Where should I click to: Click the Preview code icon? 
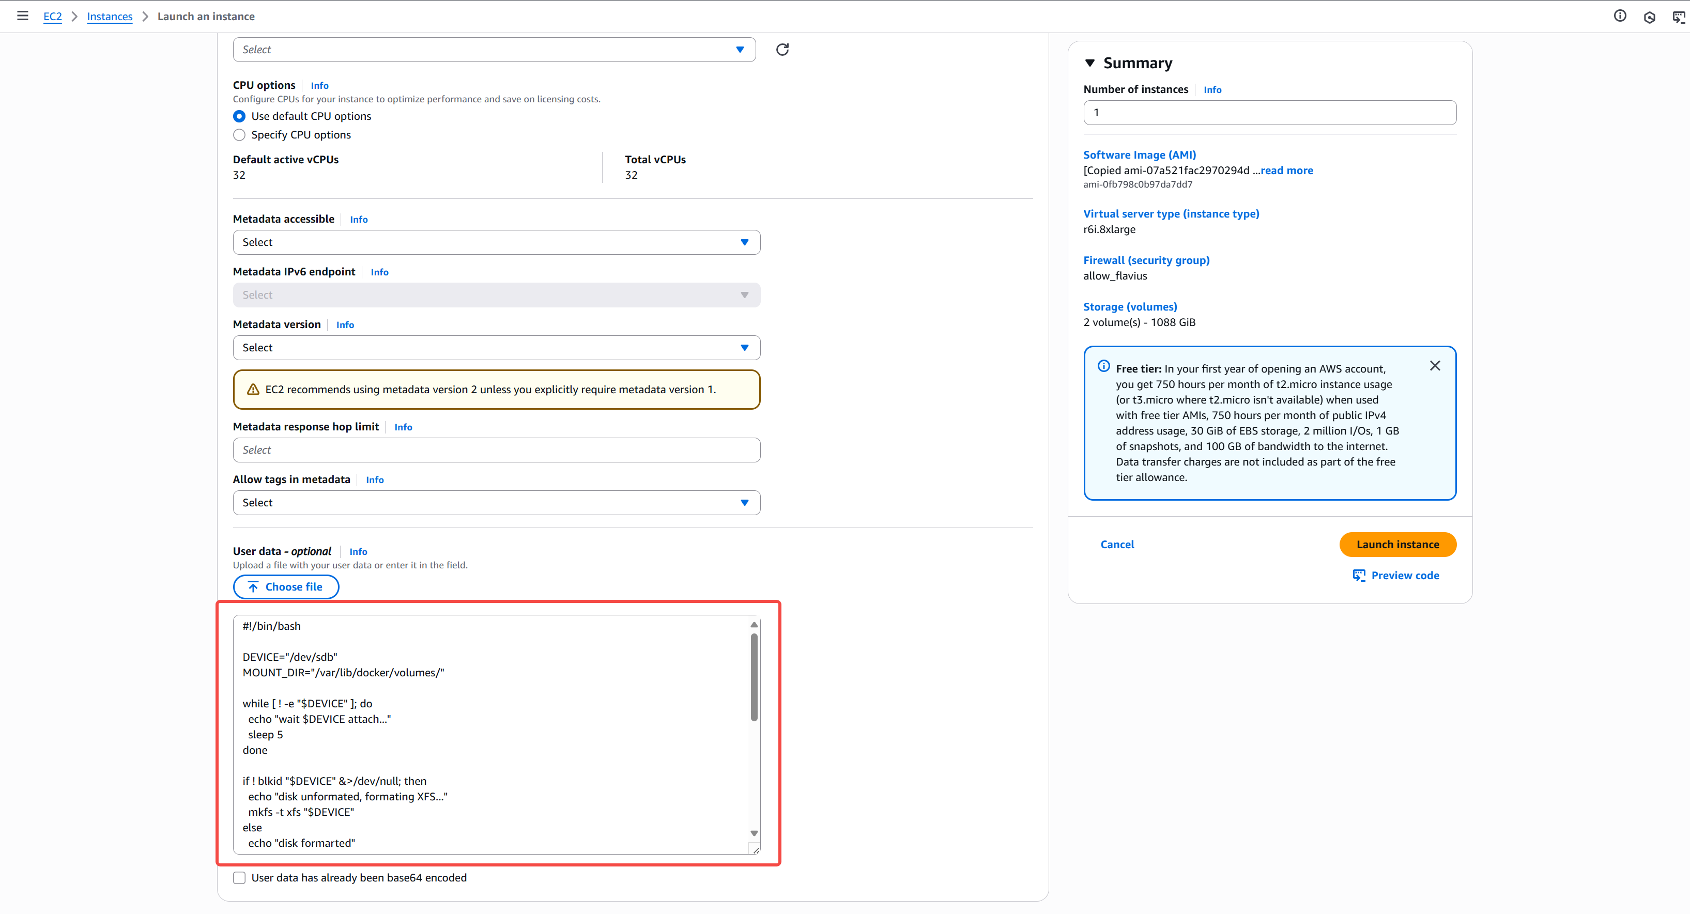click(x=1359, y=575)
